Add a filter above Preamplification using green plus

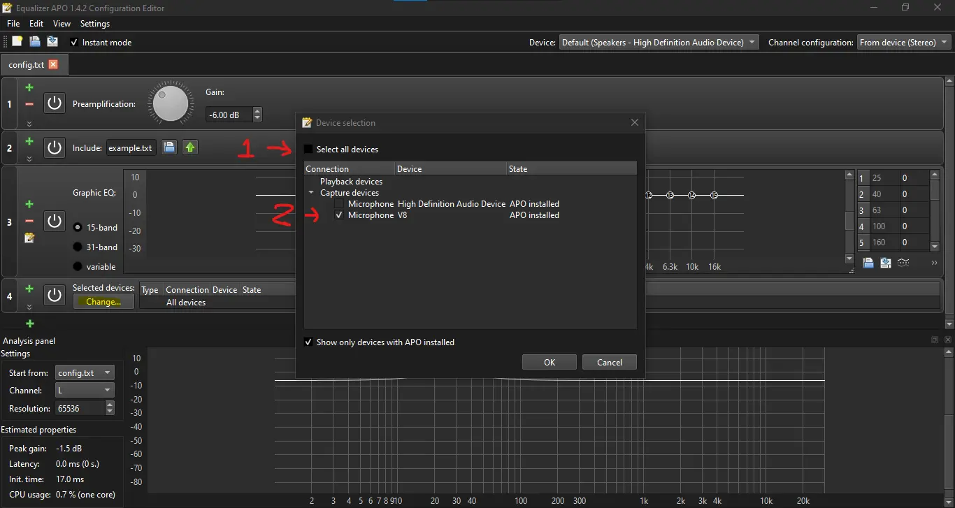pyautogui.click(x=29, y=88)
